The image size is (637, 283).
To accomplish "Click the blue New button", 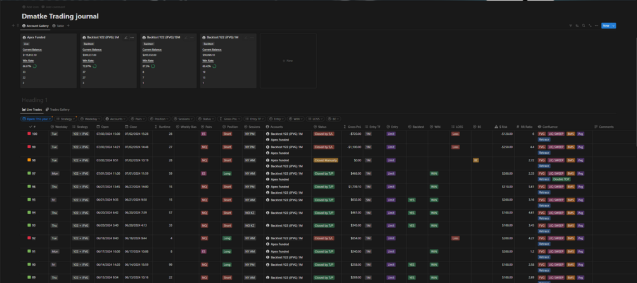I will pyautogui.click(x=606, y=25).
